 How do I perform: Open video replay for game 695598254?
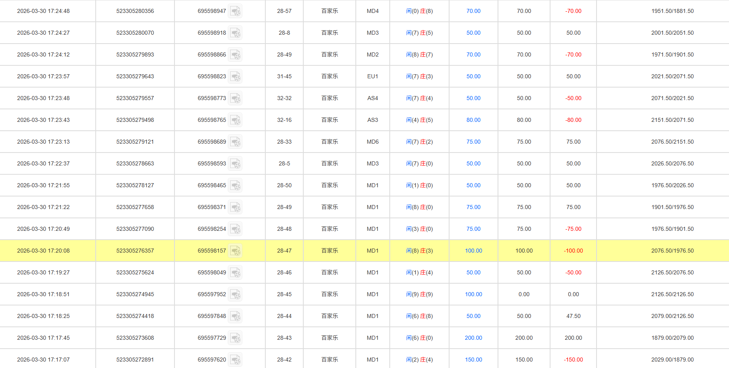[235, 229]
